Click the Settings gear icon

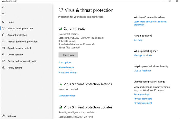click(x=3, y=116)
